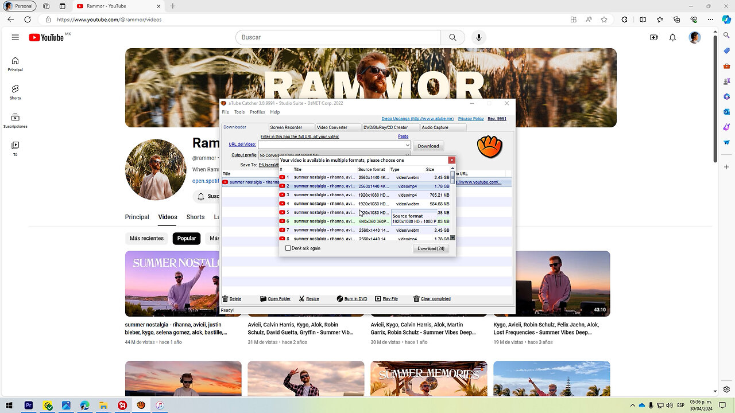735x413 pixels.
Task: Click the browser refresh button
Action: click(x=27, y=19)
